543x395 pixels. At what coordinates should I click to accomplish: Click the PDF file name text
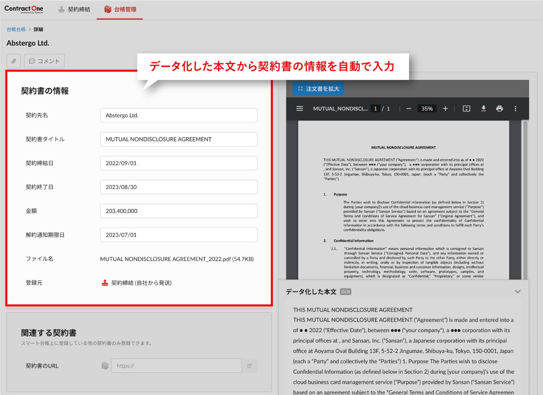(177, 259)
